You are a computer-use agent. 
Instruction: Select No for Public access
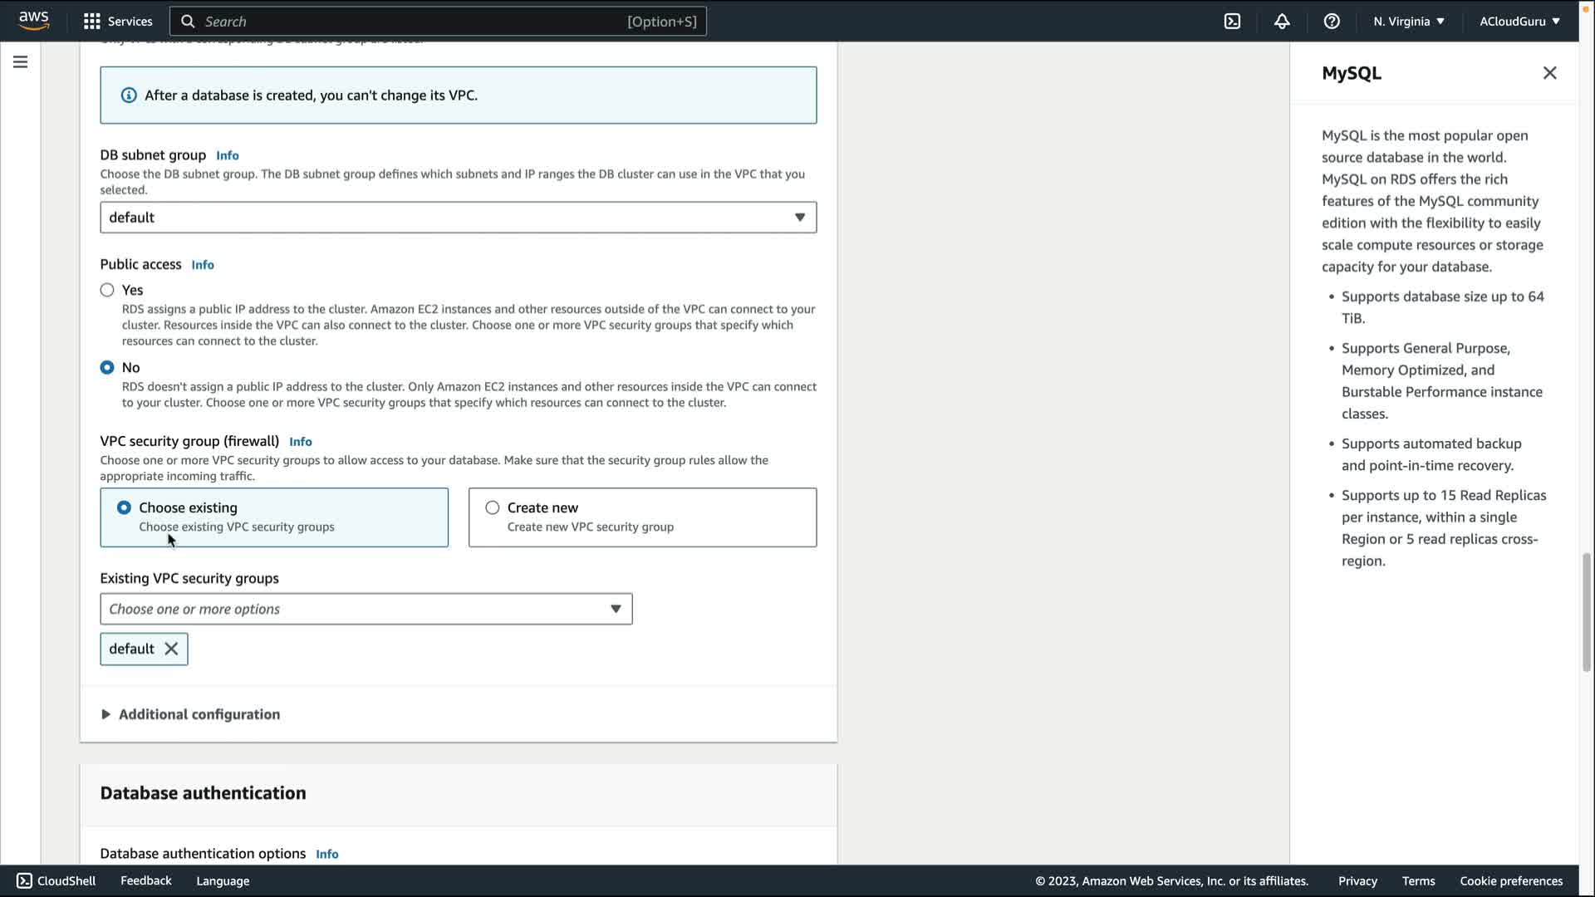tap(107, 367)
